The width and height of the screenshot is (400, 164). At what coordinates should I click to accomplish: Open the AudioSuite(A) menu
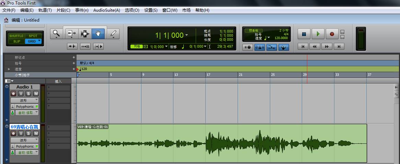pos(107,10)
